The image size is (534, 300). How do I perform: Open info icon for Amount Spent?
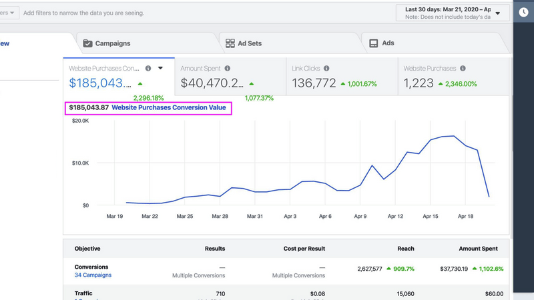[x=228, y=69]
